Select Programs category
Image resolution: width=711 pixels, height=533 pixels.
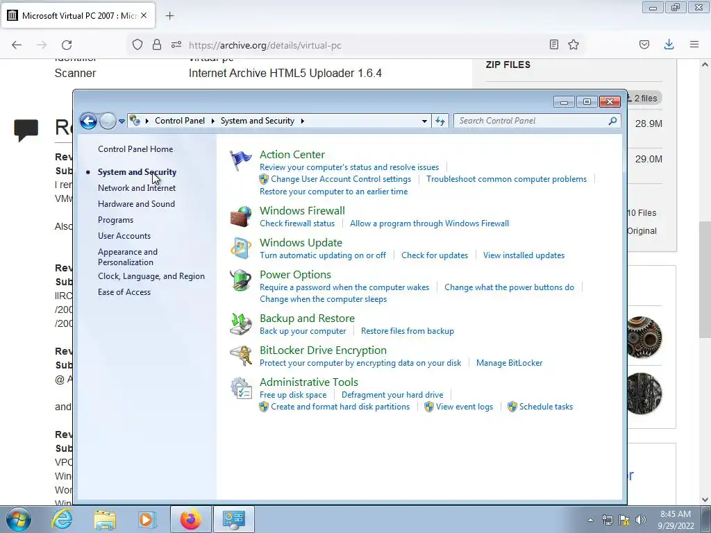pyautogui.click(x=116, y=220)
